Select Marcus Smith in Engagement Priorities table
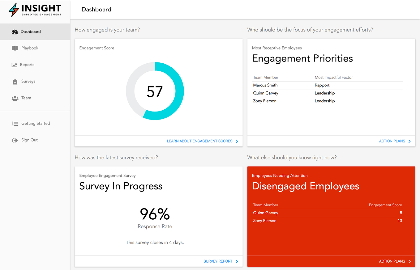The width and height of the screenshot is (420, 270). point(265,85)
